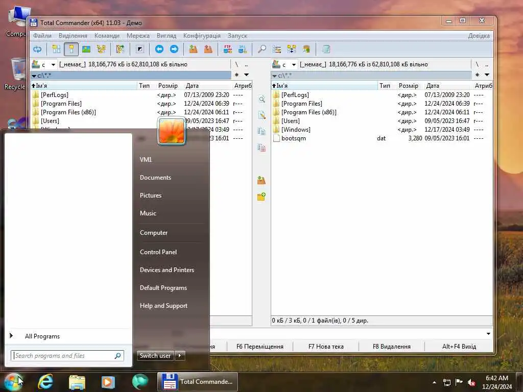Screen dimensions: 523x392
Task: Click the Search programs and files field
Action: [x=67, y=356]
